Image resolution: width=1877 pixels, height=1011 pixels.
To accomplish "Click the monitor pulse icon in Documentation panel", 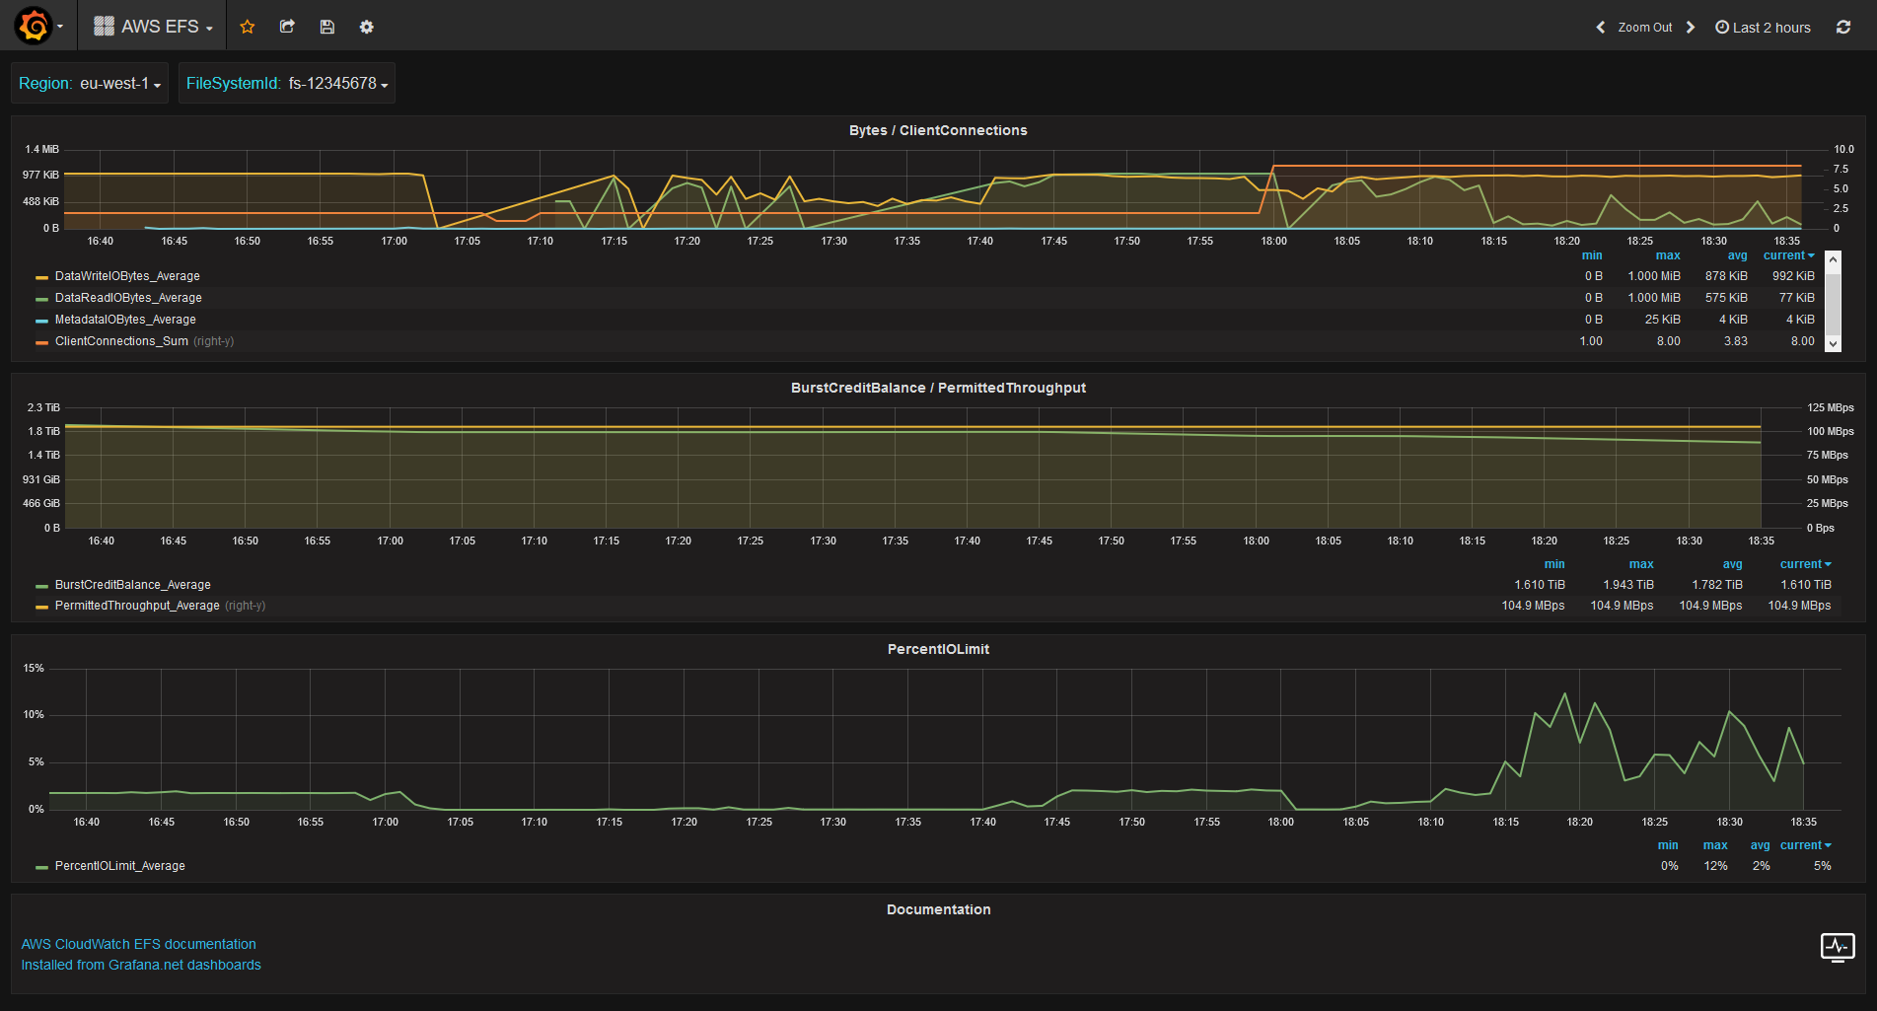I will [1838, 948].
